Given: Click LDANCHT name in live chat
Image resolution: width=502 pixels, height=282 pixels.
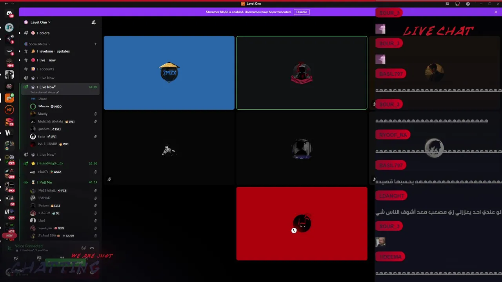Looking at the screenshot, I should pyautogui.click(x=391, y=196).
